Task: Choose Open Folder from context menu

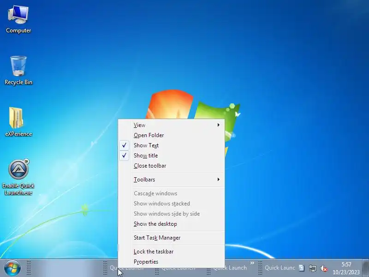Action: pos(171,135)
